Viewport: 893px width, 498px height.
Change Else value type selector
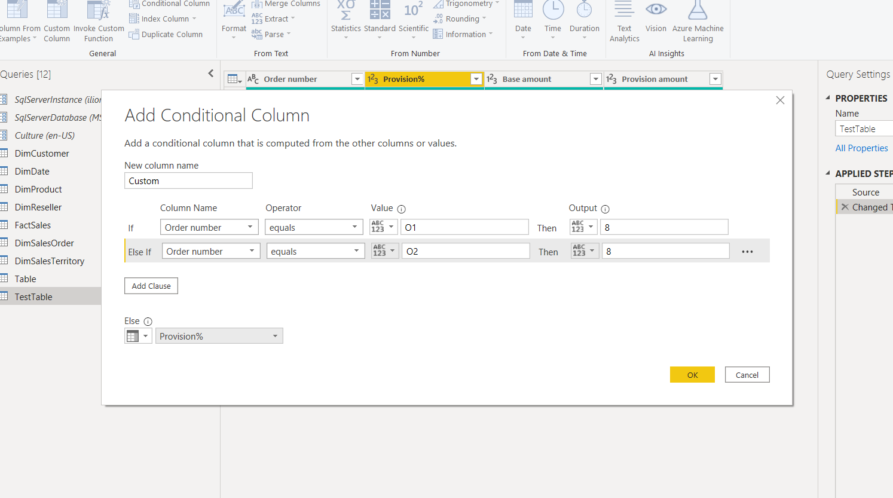coord(138,336)
